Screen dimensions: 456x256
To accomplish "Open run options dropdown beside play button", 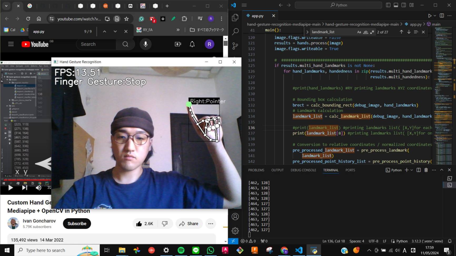I will (435, 16).
